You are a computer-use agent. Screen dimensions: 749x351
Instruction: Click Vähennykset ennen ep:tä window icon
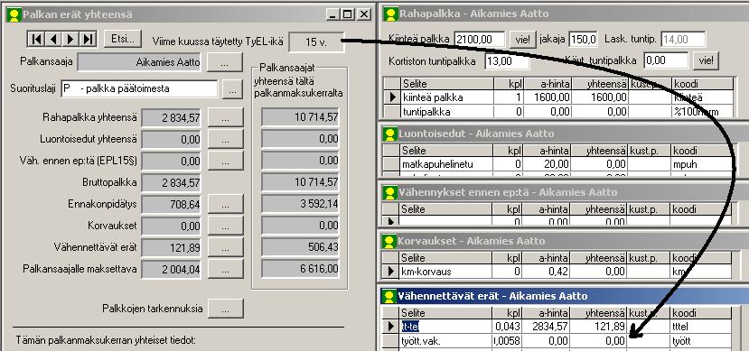(390, 193)
